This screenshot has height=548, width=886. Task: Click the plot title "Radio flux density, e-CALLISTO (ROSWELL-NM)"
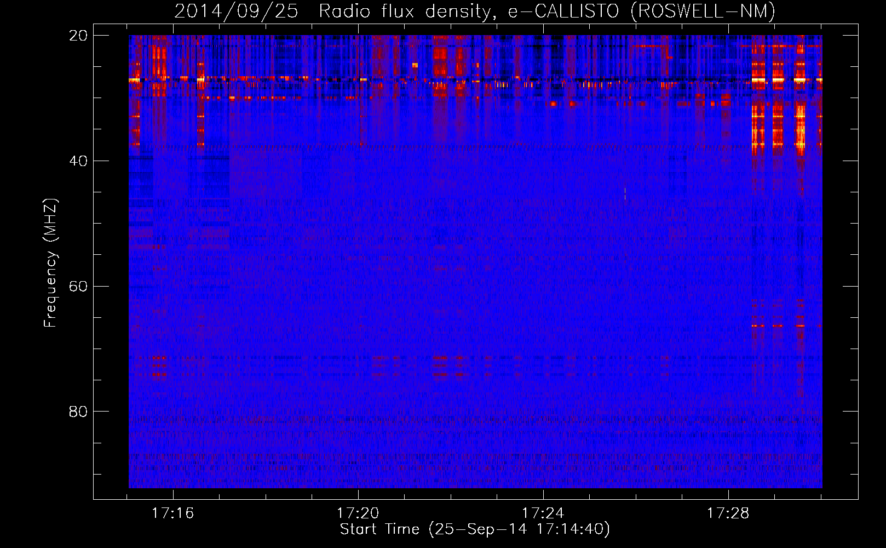[x=547, y=11]
